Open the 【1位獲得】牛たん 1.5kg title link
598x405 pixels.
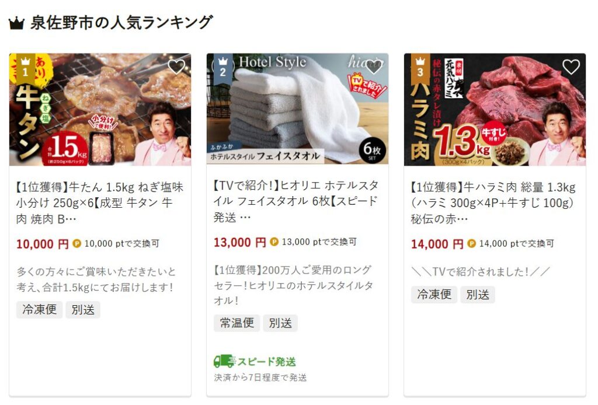click(100, 203)
